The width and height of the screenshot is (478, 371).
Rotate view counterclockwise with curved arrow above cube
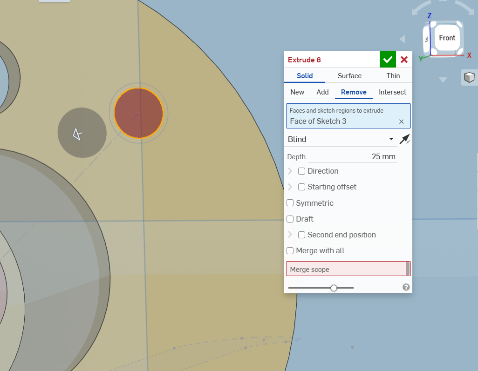tap(421, 8)
